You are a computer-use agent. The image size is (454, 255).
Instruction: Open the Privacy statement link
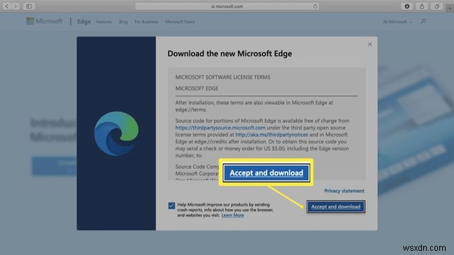(x=344, y=191)
